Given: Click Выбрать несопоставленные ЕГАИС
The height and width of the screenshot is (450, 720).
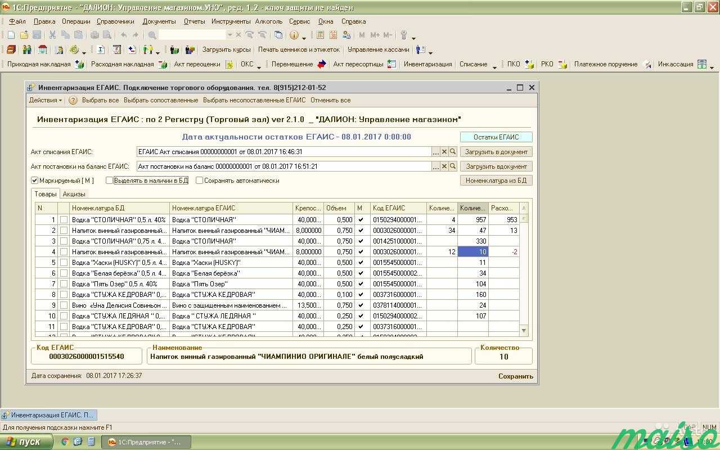Looking at the screenshot, I should pyautogui.click(x=254, y=100).
